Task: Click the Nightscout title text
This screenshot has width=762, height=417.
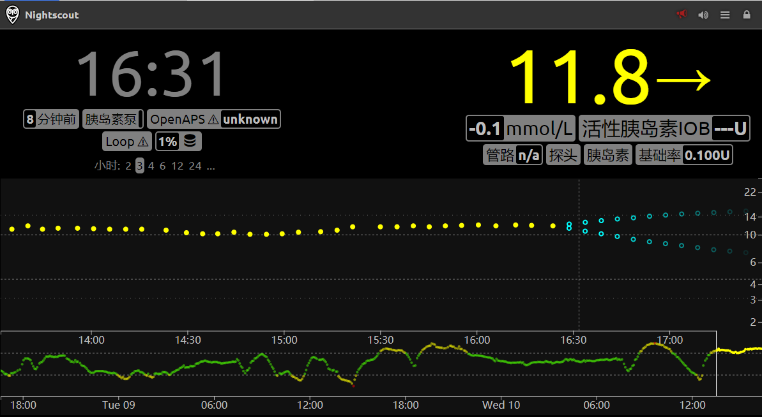Action: 52,15
